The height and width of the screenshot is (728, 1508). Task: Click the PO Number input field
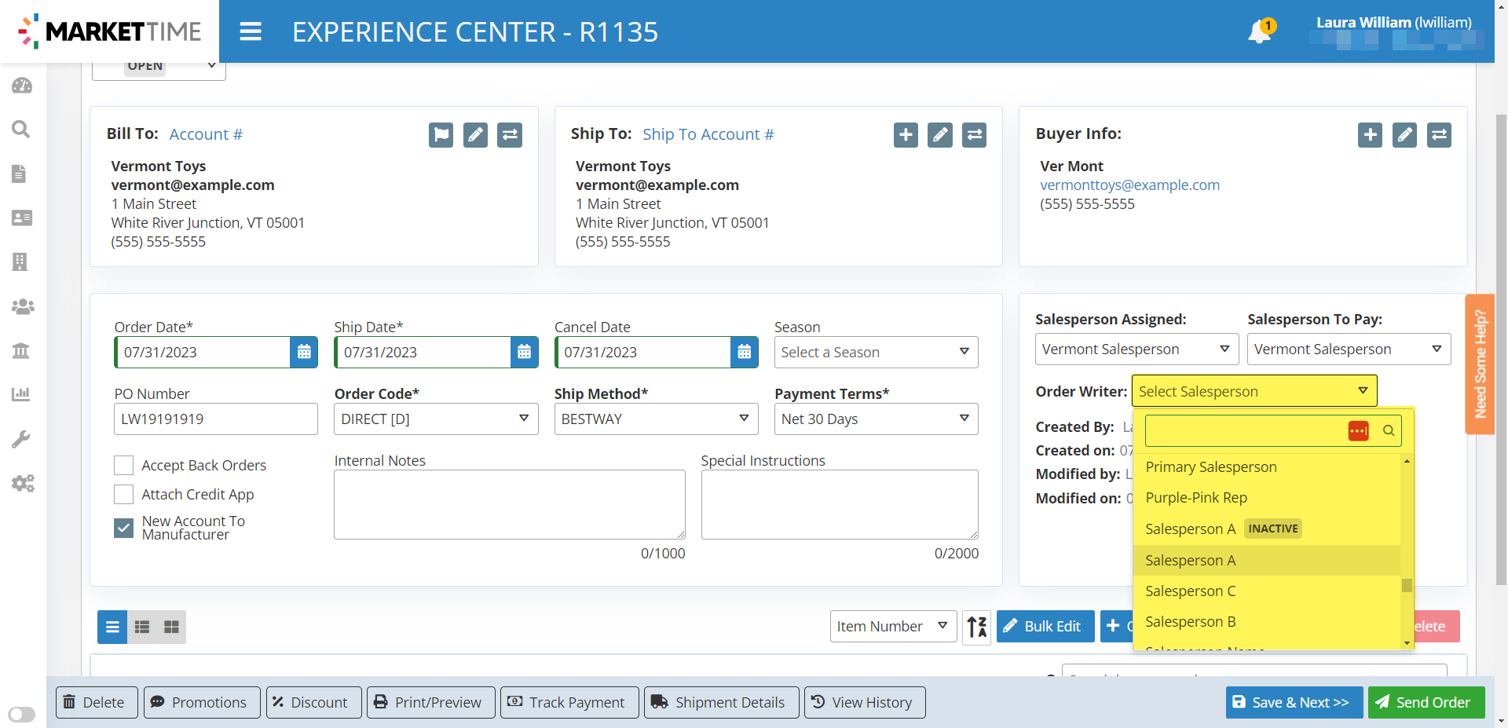(215, 419)
